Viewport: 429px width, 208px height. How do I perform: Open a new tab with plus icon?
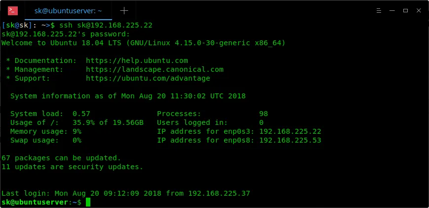click(x=124, y=10)
